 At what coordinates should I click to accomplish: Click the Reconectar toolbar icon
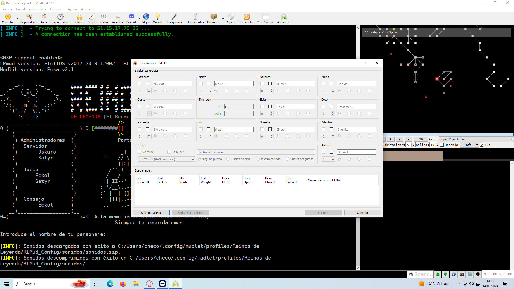246,18
